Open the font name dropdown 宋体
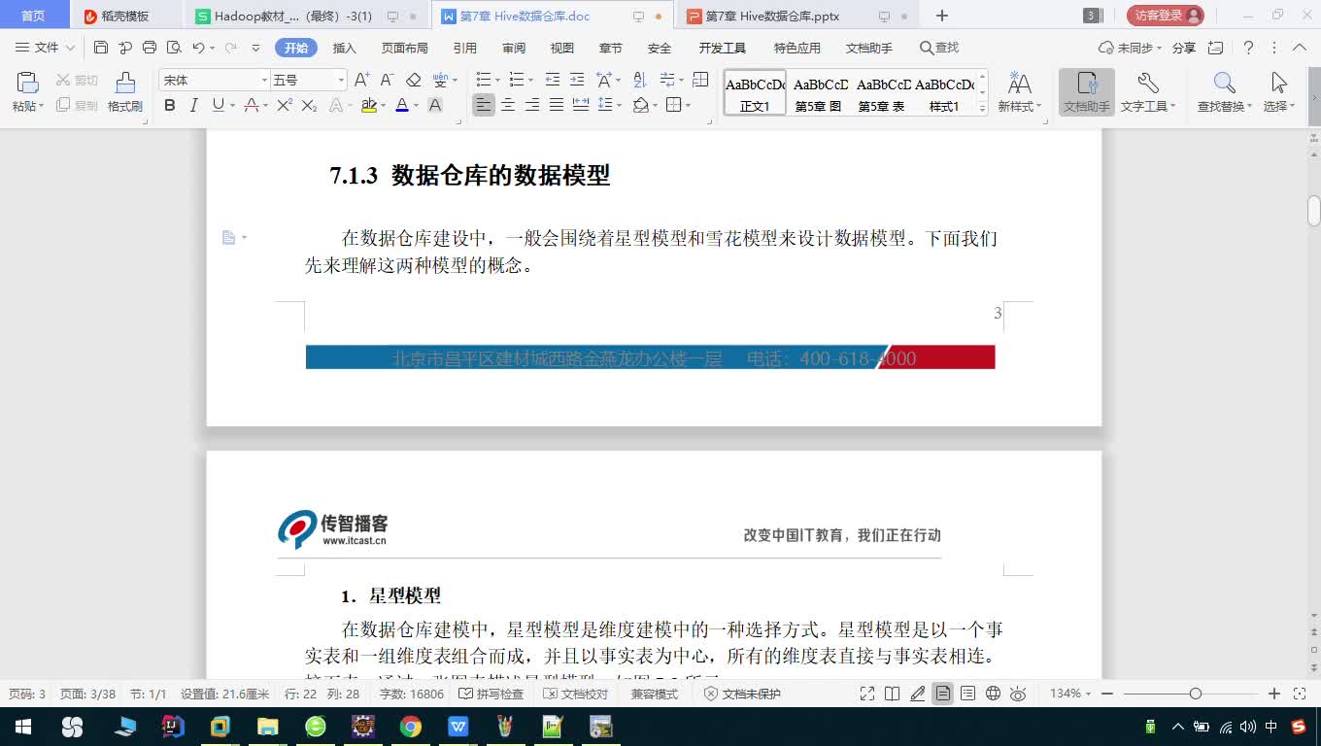1321x746 pixels. tap(263, 80)
